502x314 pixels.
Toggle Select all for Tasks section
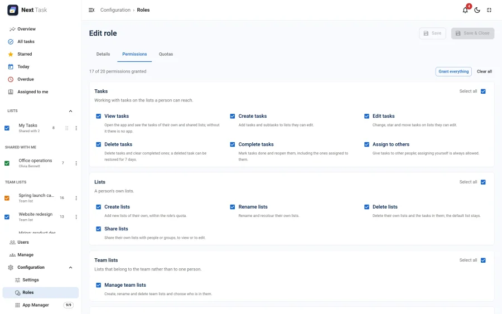pyautogui.click(x=483, y=91)
